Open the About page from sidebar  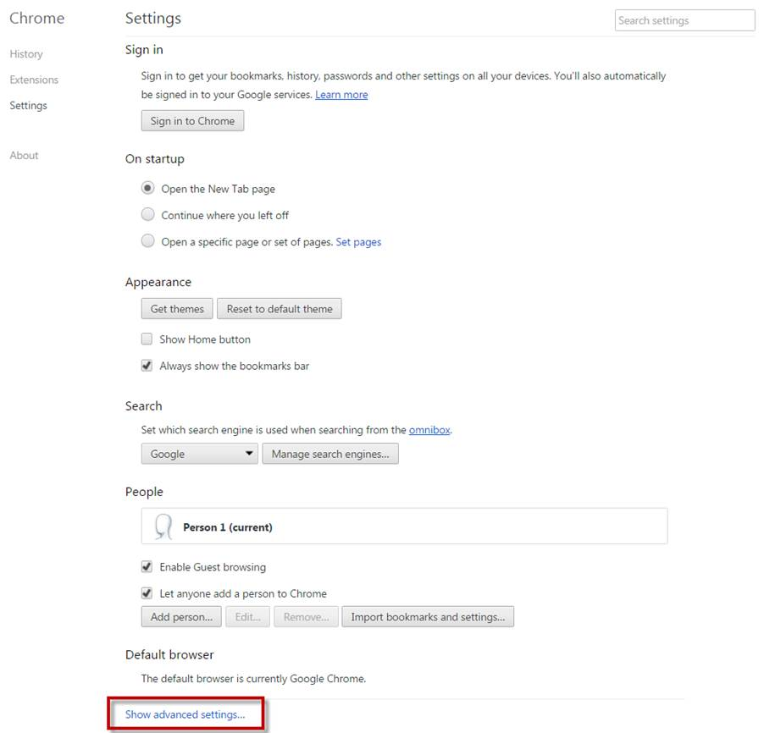[x=24, y=156]
